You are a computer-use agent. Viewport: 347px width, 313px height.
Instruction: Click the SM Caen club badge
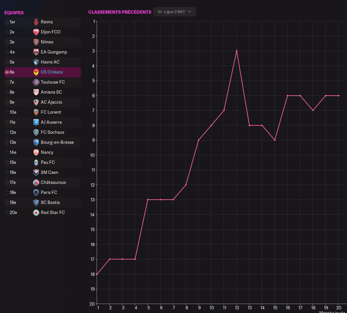(x=36, y=173)
